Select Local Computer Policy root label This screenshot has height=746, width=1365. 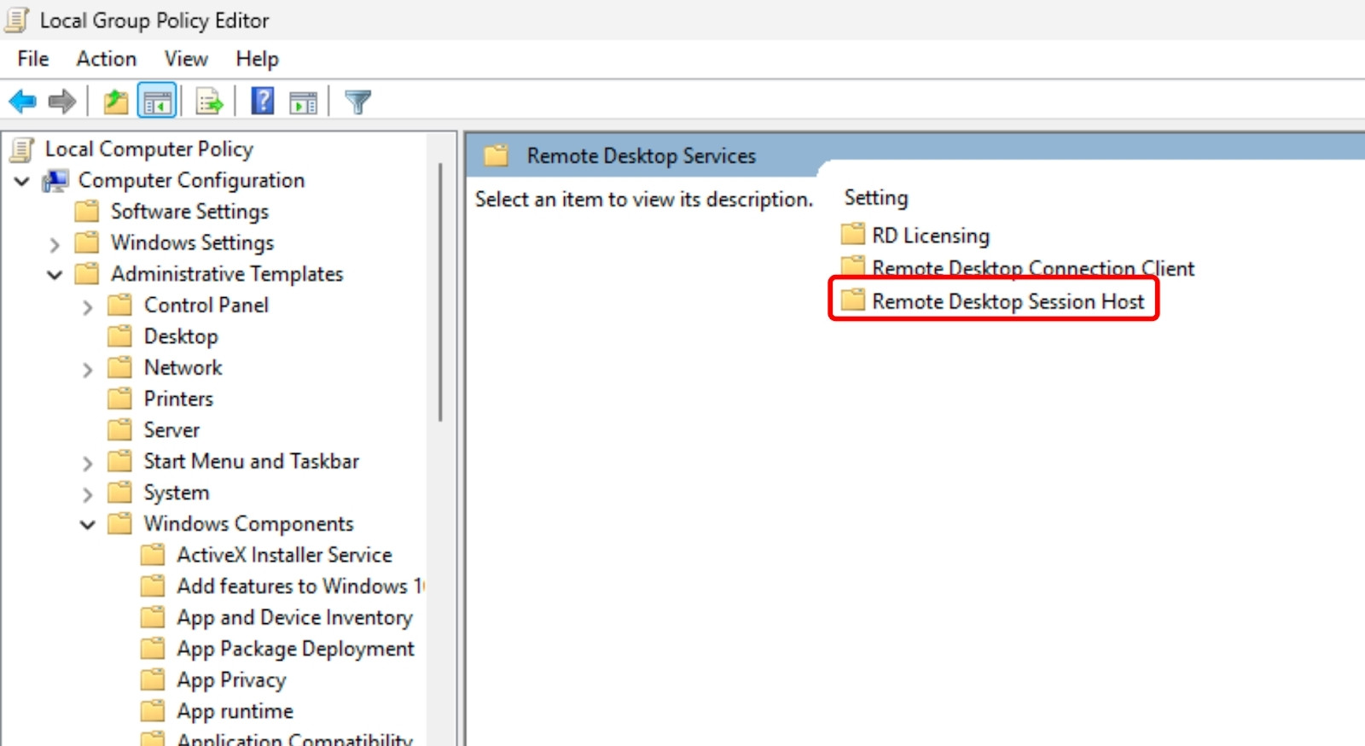tap(148, 149)
